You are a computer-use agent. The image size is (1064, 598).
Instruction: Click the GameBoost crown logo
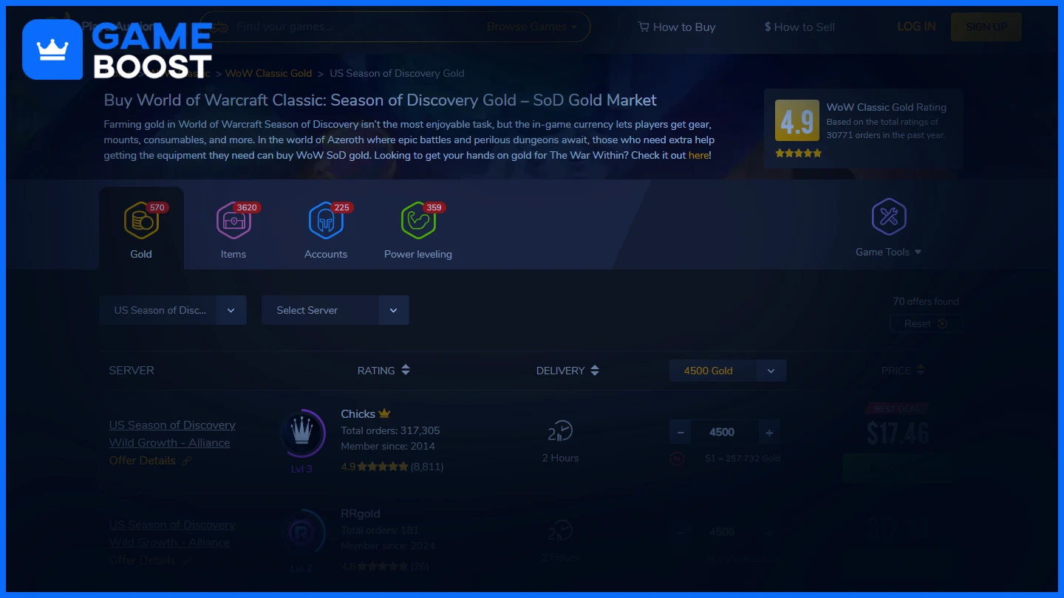(x=52, y=49)
